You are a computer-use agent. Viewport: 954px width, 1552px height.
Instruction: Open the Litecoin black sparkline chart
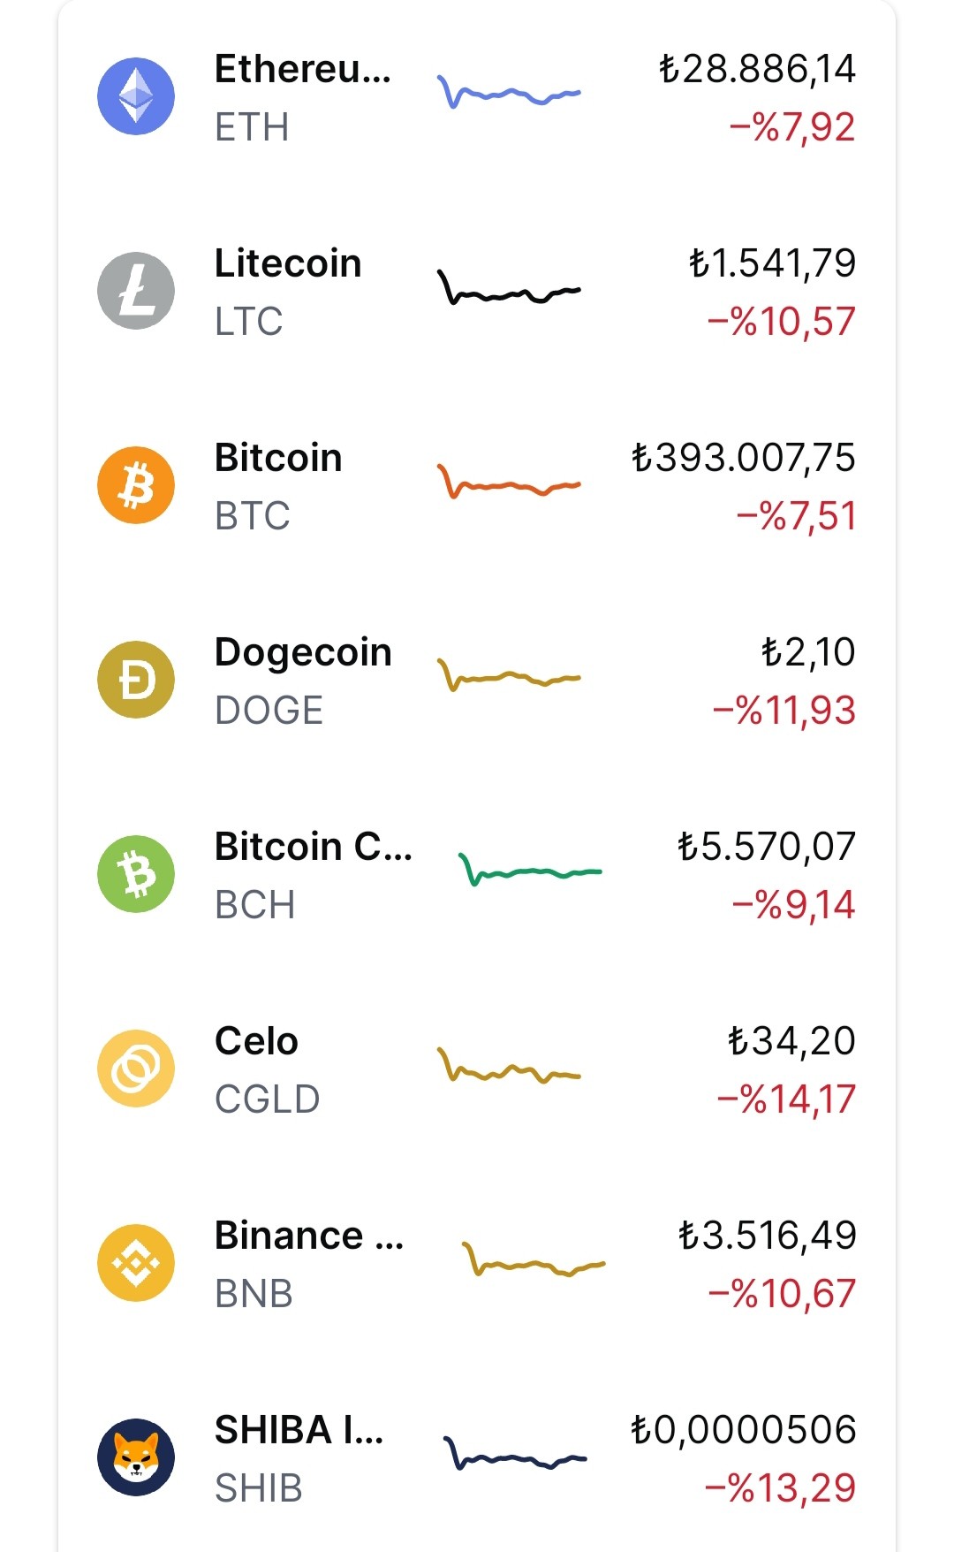click(x=509, y=287)
